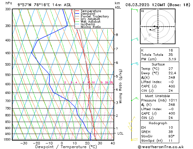This screenshot has width=193, height=149.
Task: Click the '-30' temperature axis label
Action: point(24,143)
